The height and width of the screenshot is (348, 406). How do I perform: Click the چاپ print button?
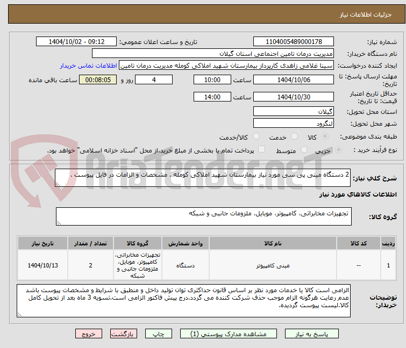point(158,334)
